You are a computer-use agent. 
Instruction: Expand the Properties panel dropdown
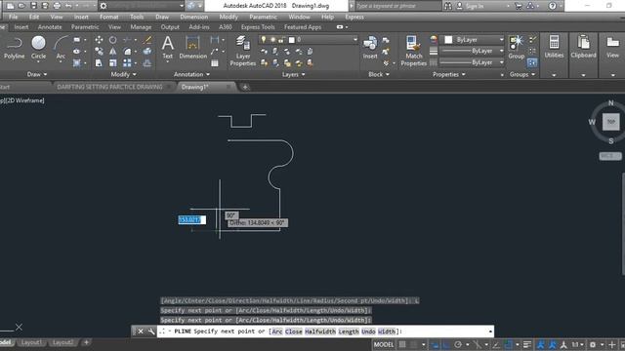point(449,74)
